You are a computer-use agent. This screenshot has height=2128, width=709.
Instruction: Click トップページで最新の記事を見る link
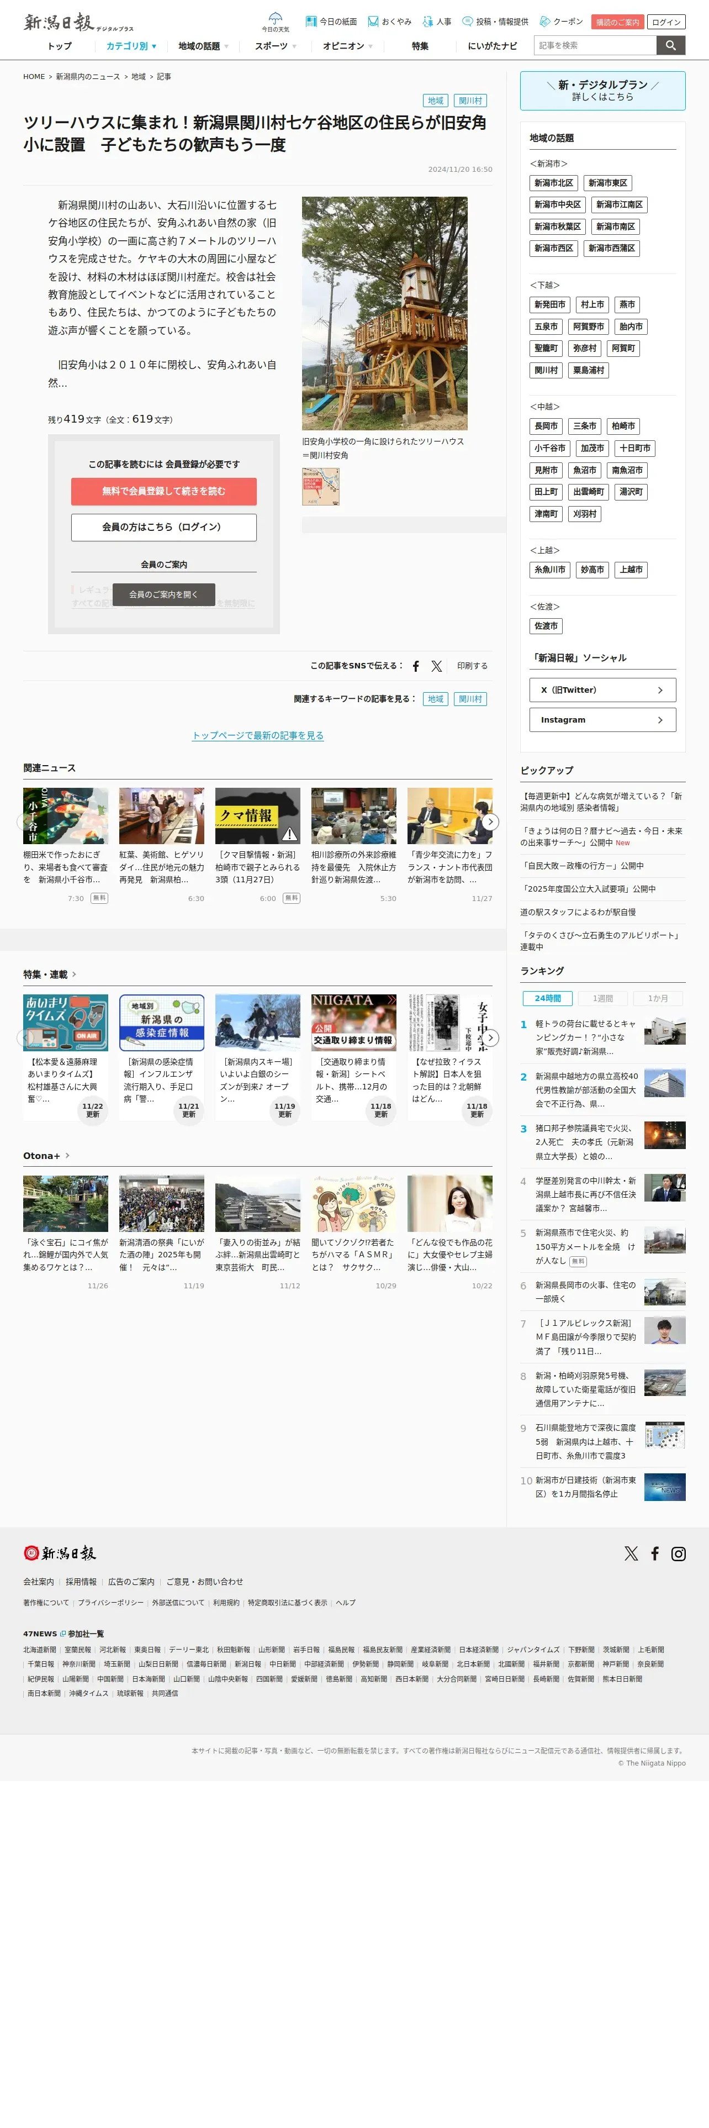tap(257, 735)
